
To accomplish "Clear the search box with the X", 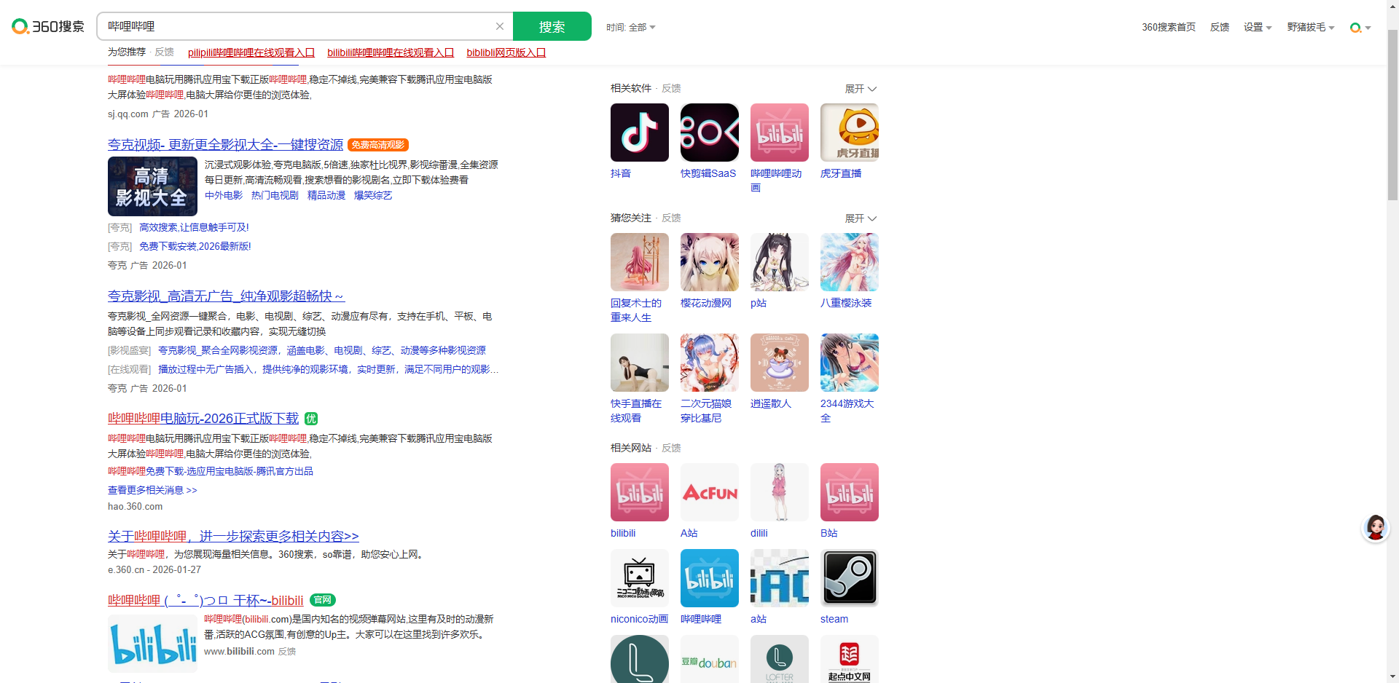I will click(x=500, y=26).
